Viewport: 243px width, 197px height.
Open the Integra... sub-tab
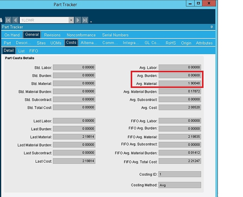[131, 43]
